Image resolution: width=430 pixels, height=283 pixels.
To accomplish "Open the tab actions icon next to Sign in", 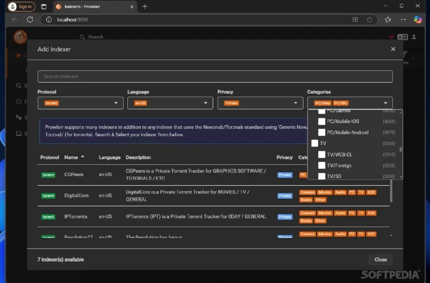I will point(44,6).
